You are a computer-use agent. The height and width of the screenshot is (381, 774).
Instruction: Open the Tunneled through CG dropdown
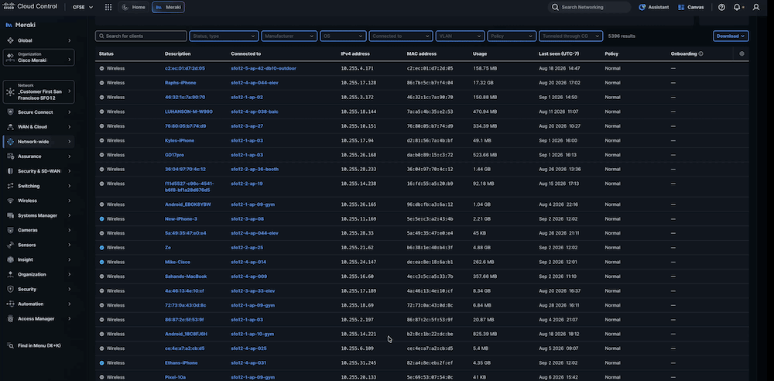tap(570, 36)
